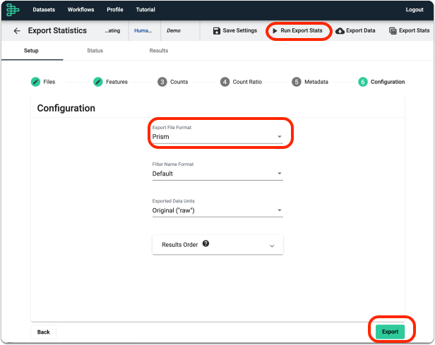Click the step 6 Configuration circle
This screenshot has width=435, height=345.
pyautogui.click(x=363, y=82)
